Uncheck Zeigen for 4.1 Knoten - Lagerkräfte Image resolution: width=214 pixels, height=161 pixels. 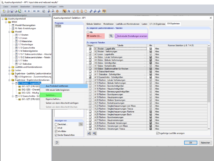tap(90, 49)
